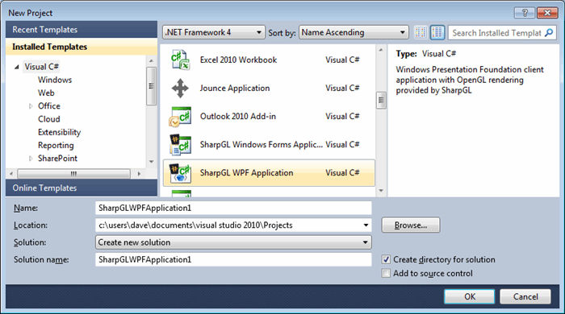Select the SharePoint category

pos(57,159)
